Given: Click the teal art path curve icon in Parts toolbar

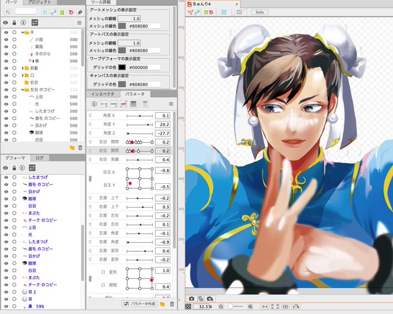Looking at the screenshot, I should pos(53,12).
